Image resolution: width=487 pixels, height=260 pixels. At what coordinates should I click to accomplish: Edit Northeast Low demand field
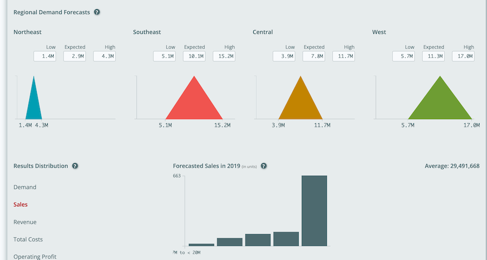click(x=45, y=56)
